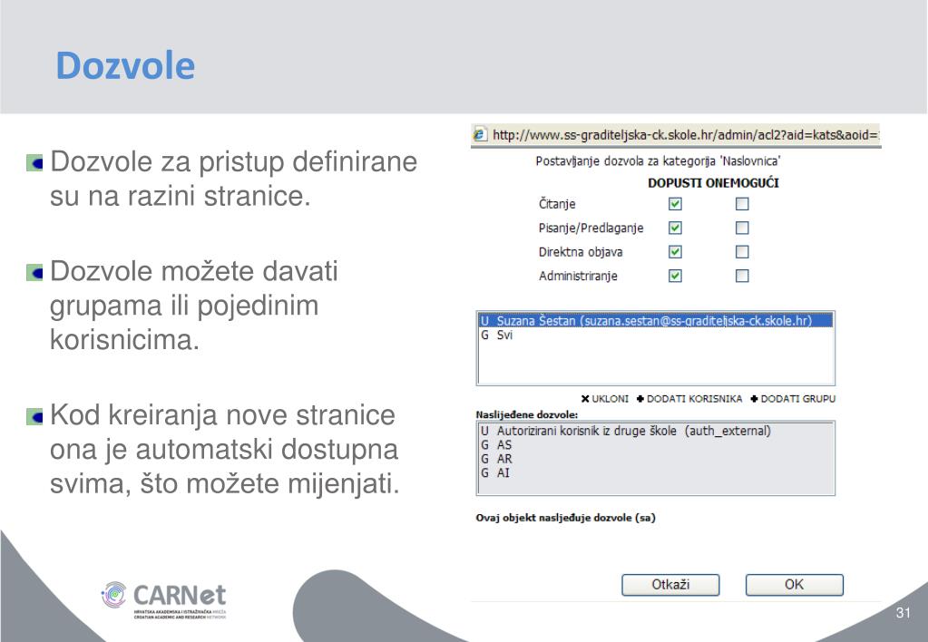Click bullet 'Kod kreiranja nove stranice'
The width and height of the screenshot is (928, 642).
coord(225,449)
